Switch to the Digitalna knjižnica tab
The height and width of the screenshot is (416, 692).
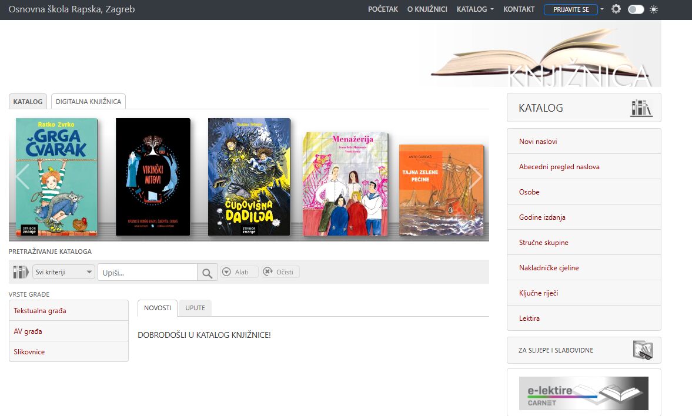(88, 102)
